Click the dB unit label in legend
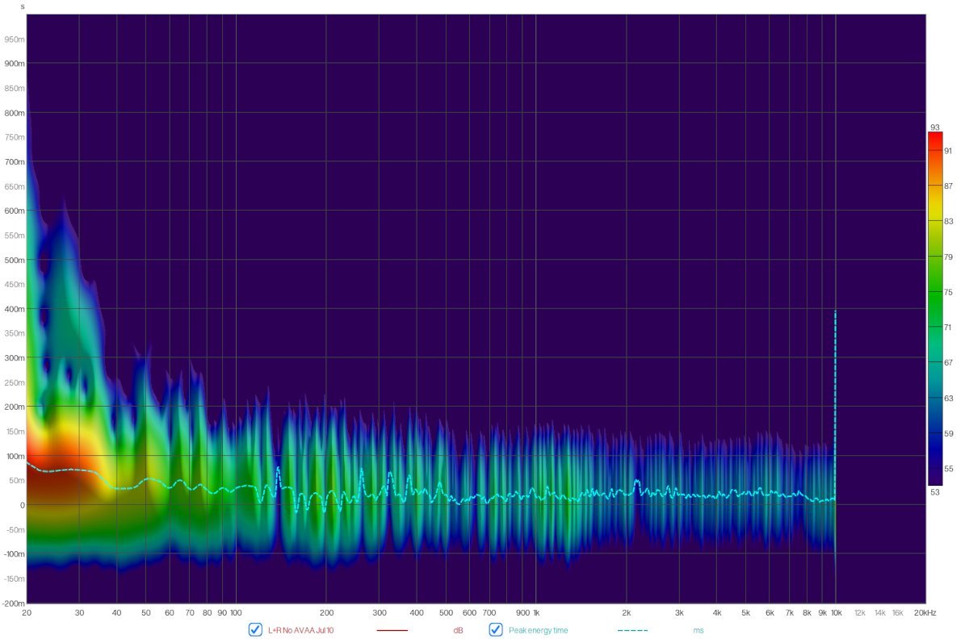 (458, 630)
